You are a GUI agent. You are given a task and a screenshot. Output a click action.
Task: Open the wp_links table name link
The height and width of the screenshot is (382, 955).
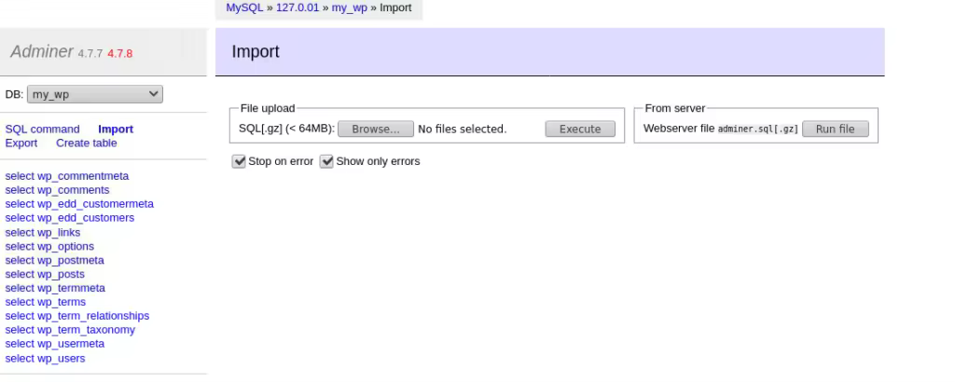[x=59, y=232]
